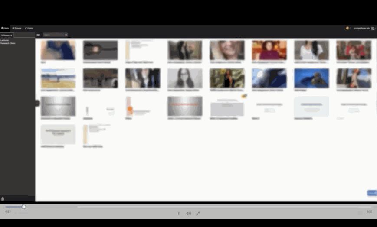377x227 pixels.
Task: Open the document thumbnail in the last row
Action: [x=101, y=134]
